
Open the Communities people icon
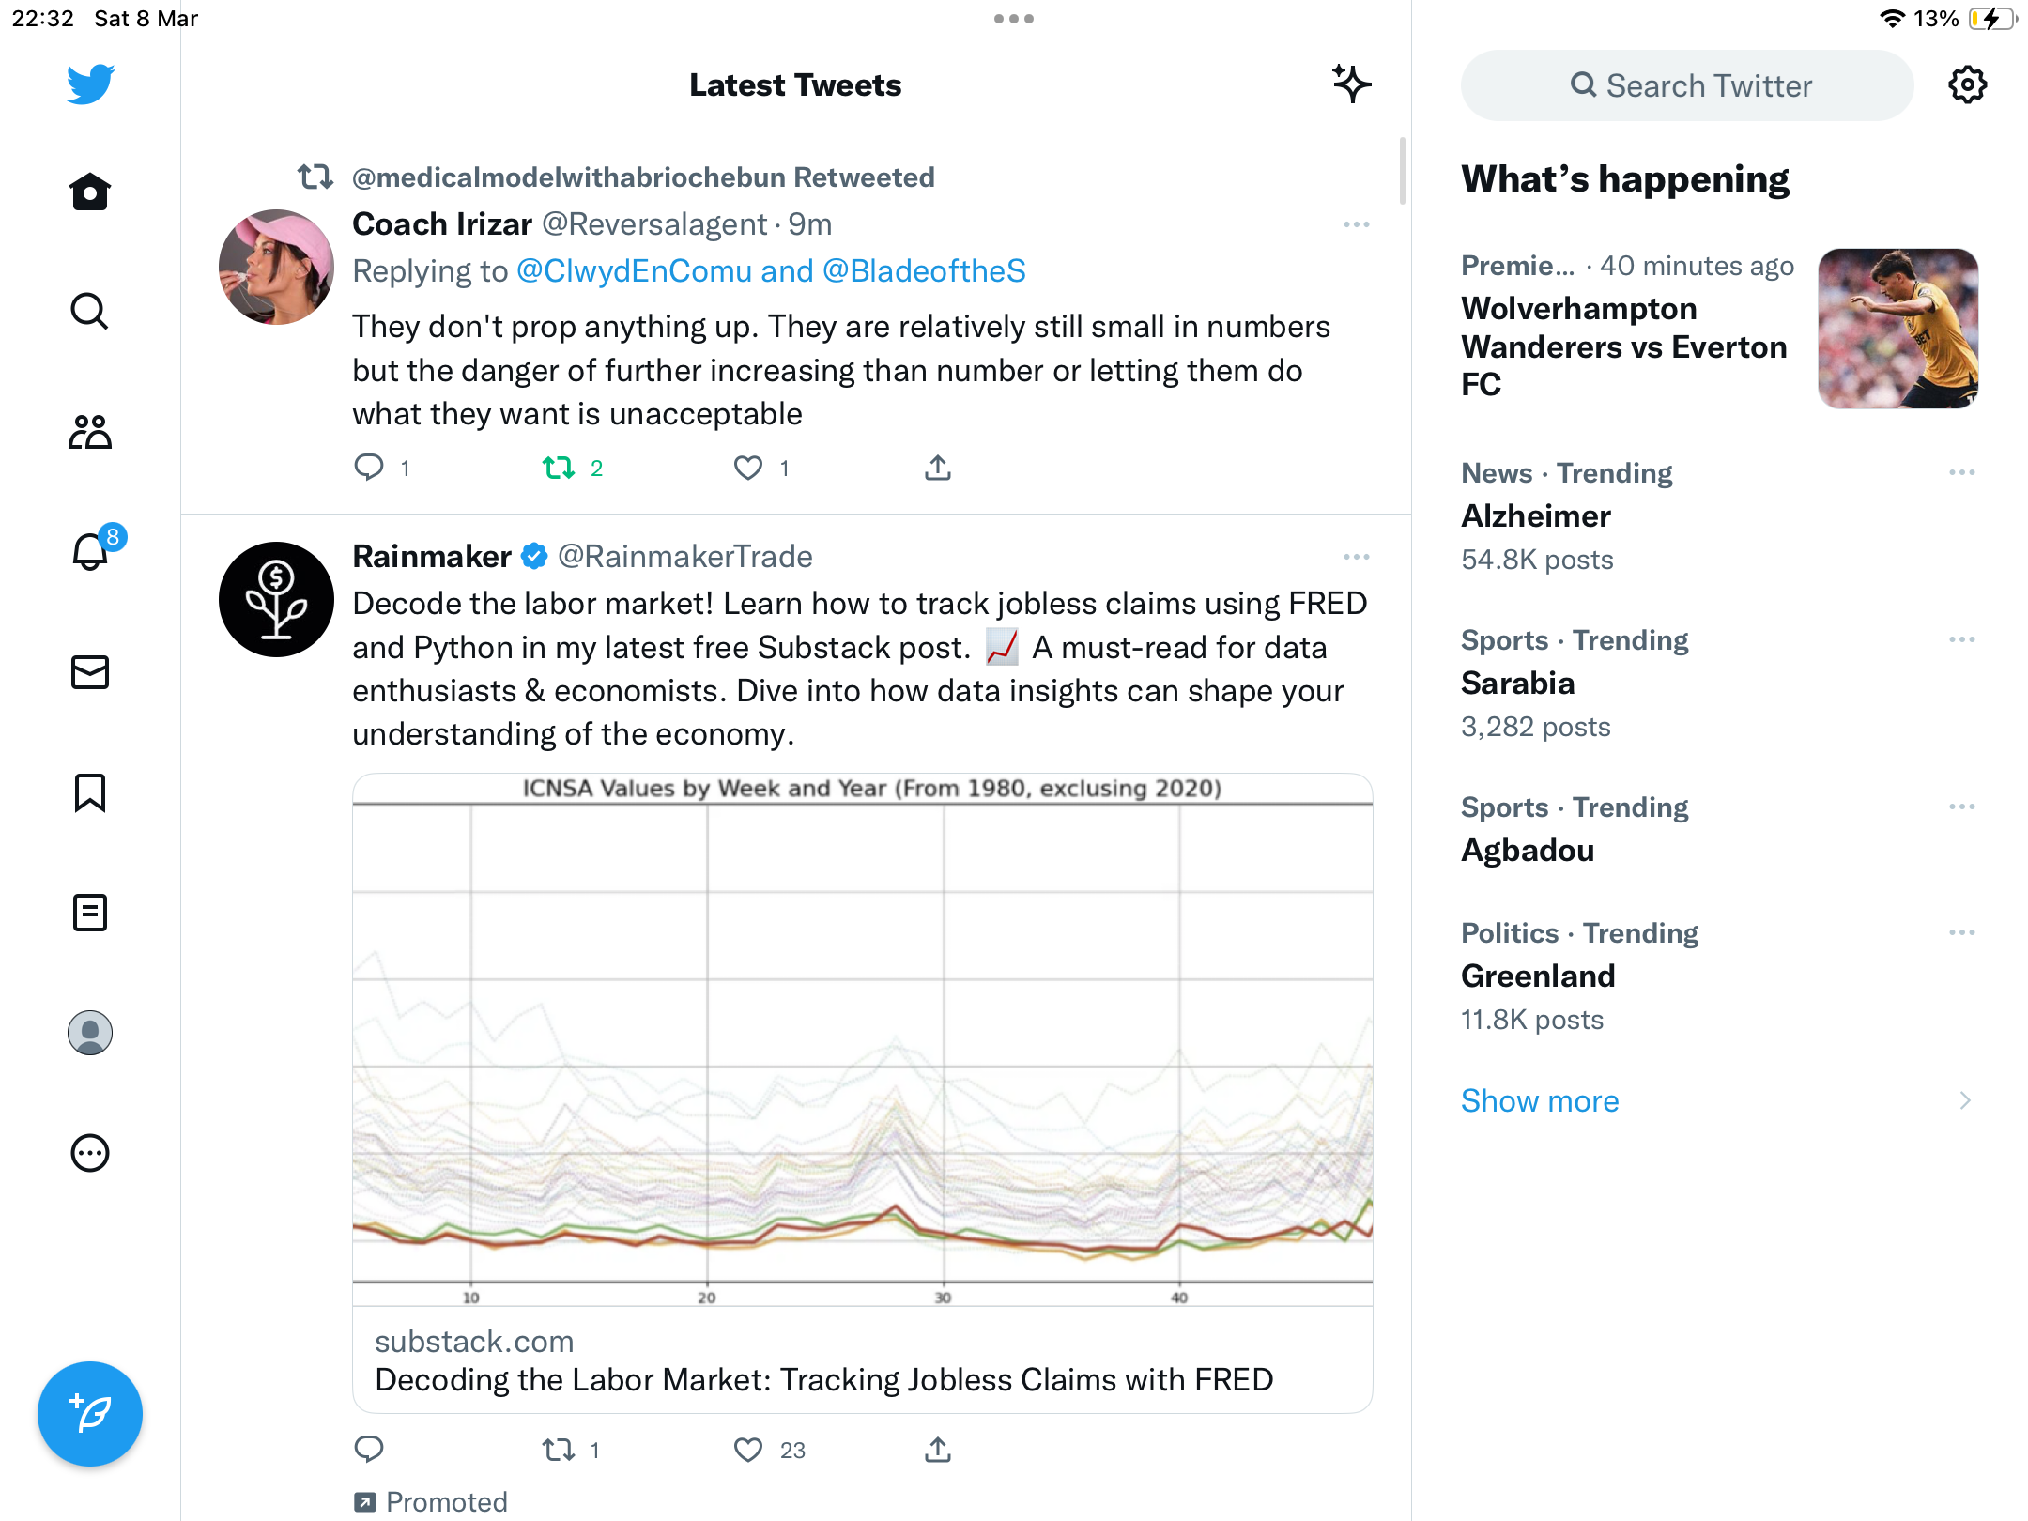pos(90,432)
